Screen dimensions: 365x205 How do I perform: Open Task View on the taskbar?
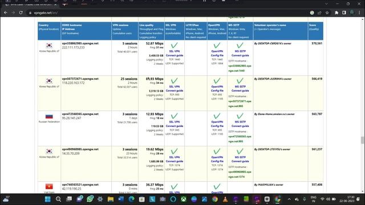(69, 199)
